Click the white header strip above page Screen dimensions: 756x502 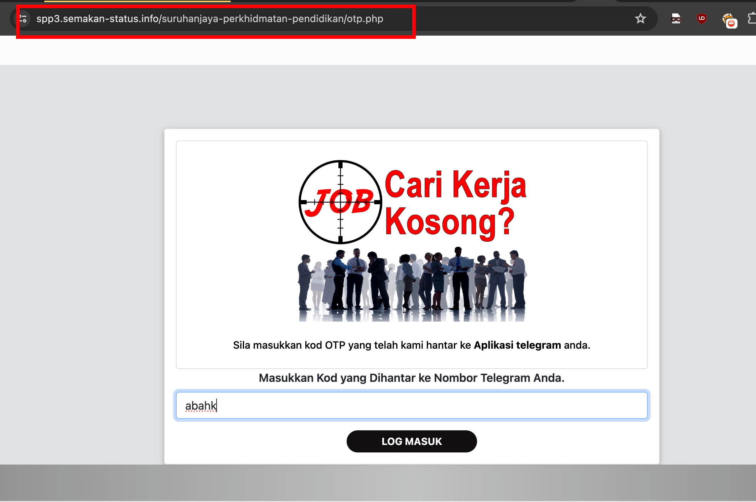click(378, 50)
